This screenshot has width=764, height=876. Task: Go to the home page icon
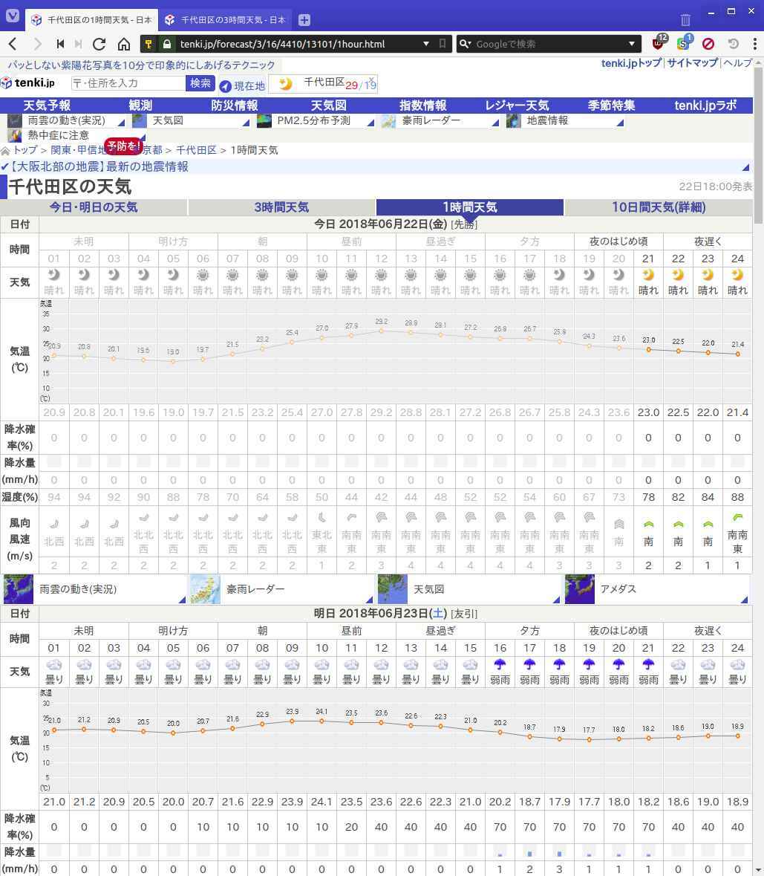click(124, 44)
